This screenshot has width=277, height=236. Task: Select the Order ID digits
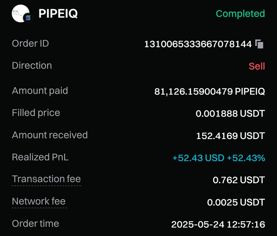pyautogui.click(x=198, y=44)
